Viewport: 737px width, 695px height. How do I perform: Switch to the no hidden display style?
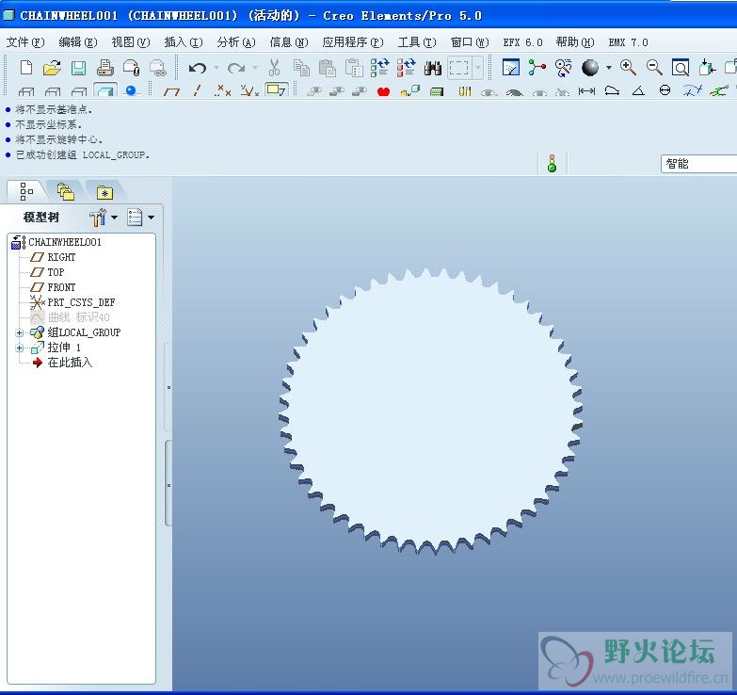click(79, 90)
